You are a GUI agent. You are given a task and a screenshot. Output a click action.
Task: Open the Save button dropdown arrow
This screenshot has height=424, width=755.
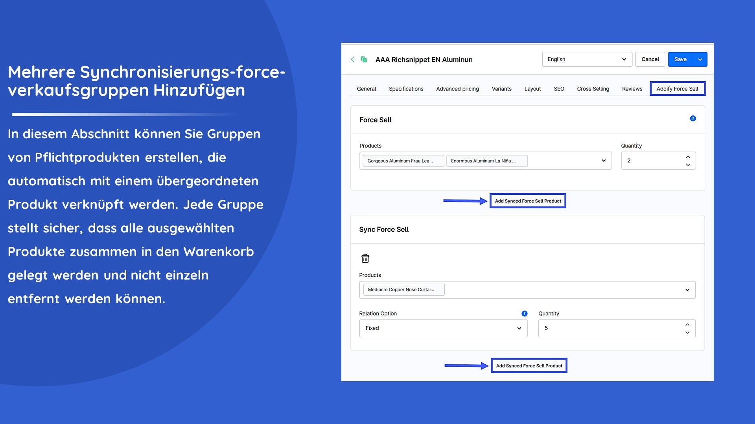coord(700,59)
